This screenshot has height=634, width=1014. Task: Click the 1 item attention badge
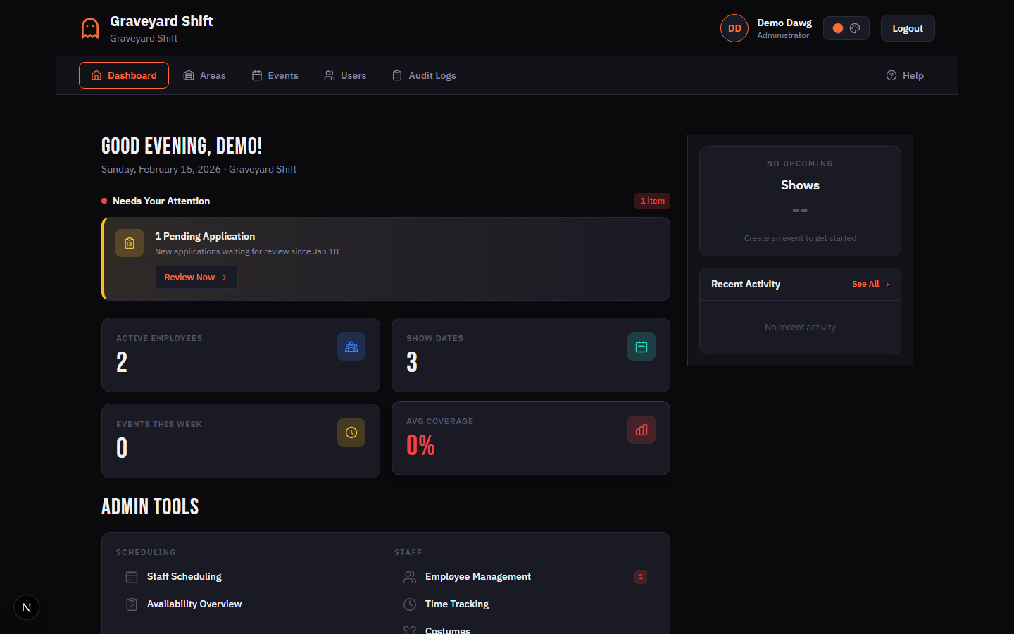pyautogui.click(x=652, y=201)
